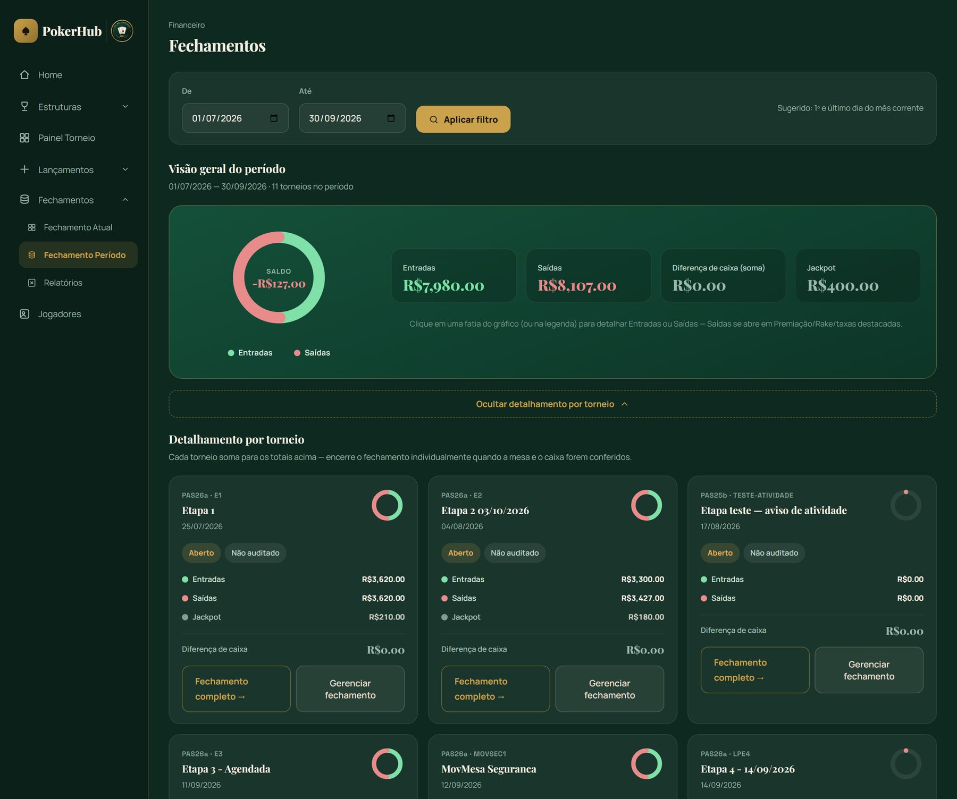Click the Fechamentos database icon

coord(24,200)
